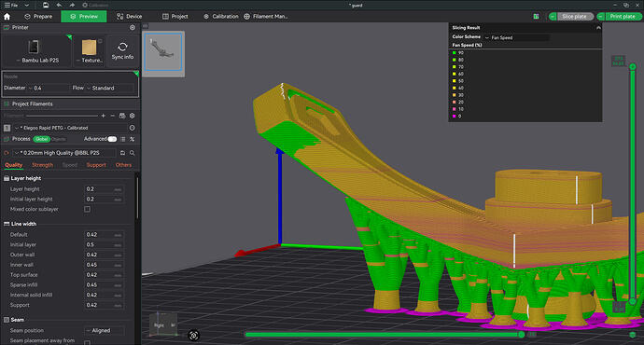Select the plate thumbnail in preview
The height and width of the screenshot is (345, 644).
pyautogui.click(x=163, y=52)
